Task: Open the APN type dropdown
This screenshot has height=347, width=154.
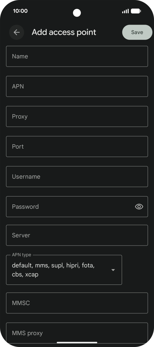Action: [x=64, y=270]
